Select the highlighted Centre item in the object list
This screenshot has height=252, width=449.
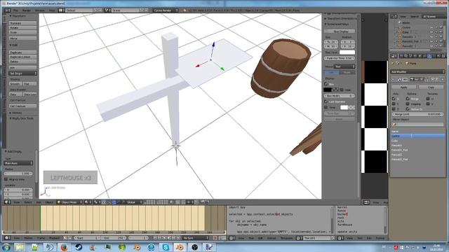pos(418,136)
